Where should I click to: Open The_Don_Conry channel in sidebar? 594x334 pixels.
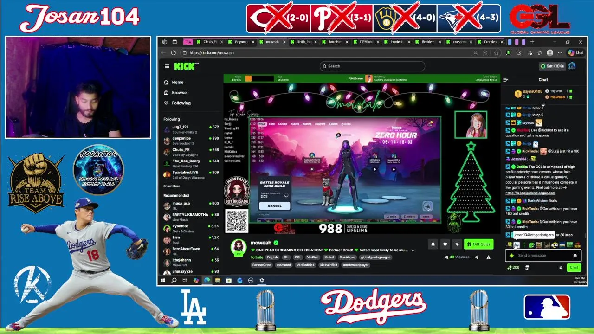coord(191,163)
